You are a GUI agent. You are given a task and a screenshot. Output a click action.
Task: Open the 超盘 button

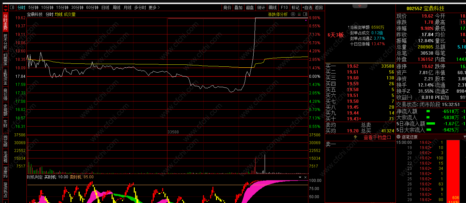click(250, 7)
